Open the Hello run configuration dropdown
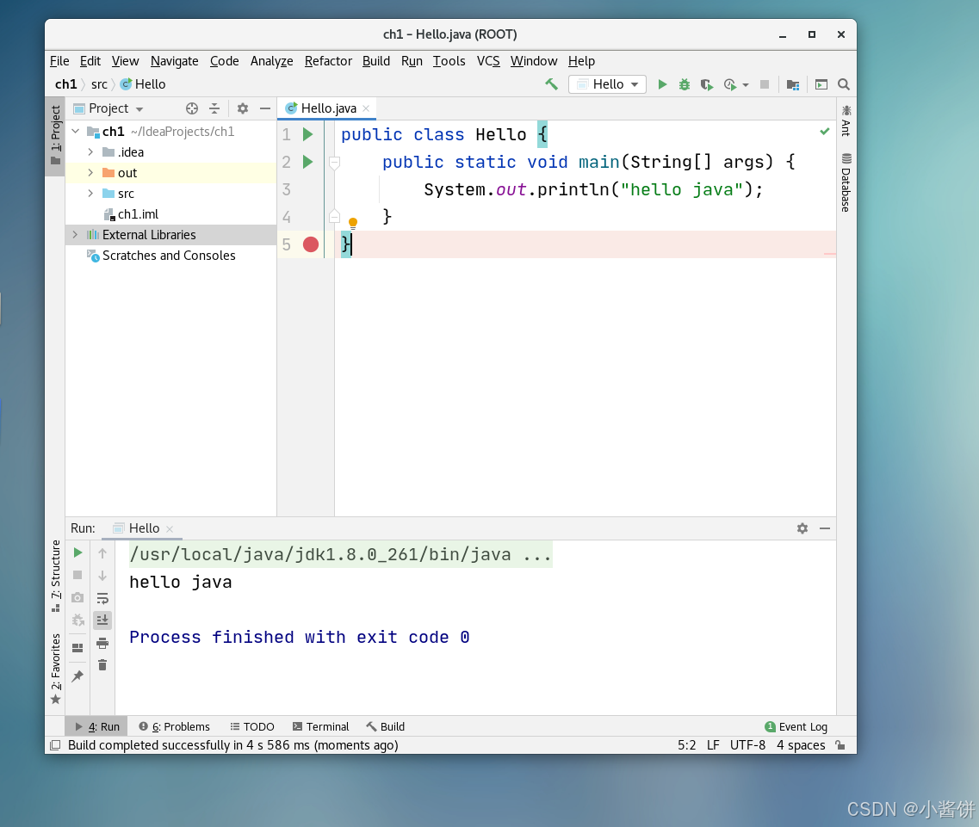The width and height of the screenshot is (979, 827). (608, 84)
